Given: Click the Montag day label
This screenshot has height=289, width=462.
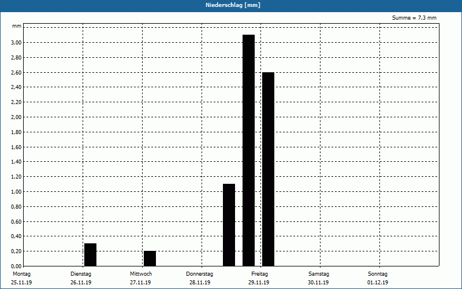Looking at the screenshot, I should (x=21, y=274).
